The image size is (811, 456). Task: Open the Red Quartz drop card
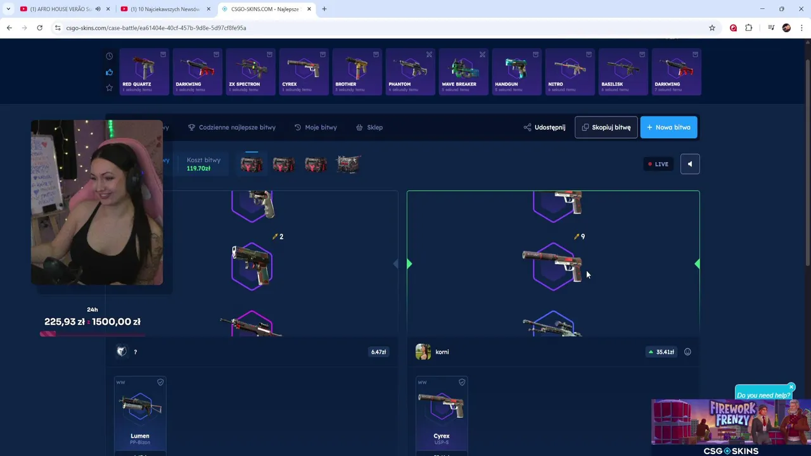click(x=144, y=72)
